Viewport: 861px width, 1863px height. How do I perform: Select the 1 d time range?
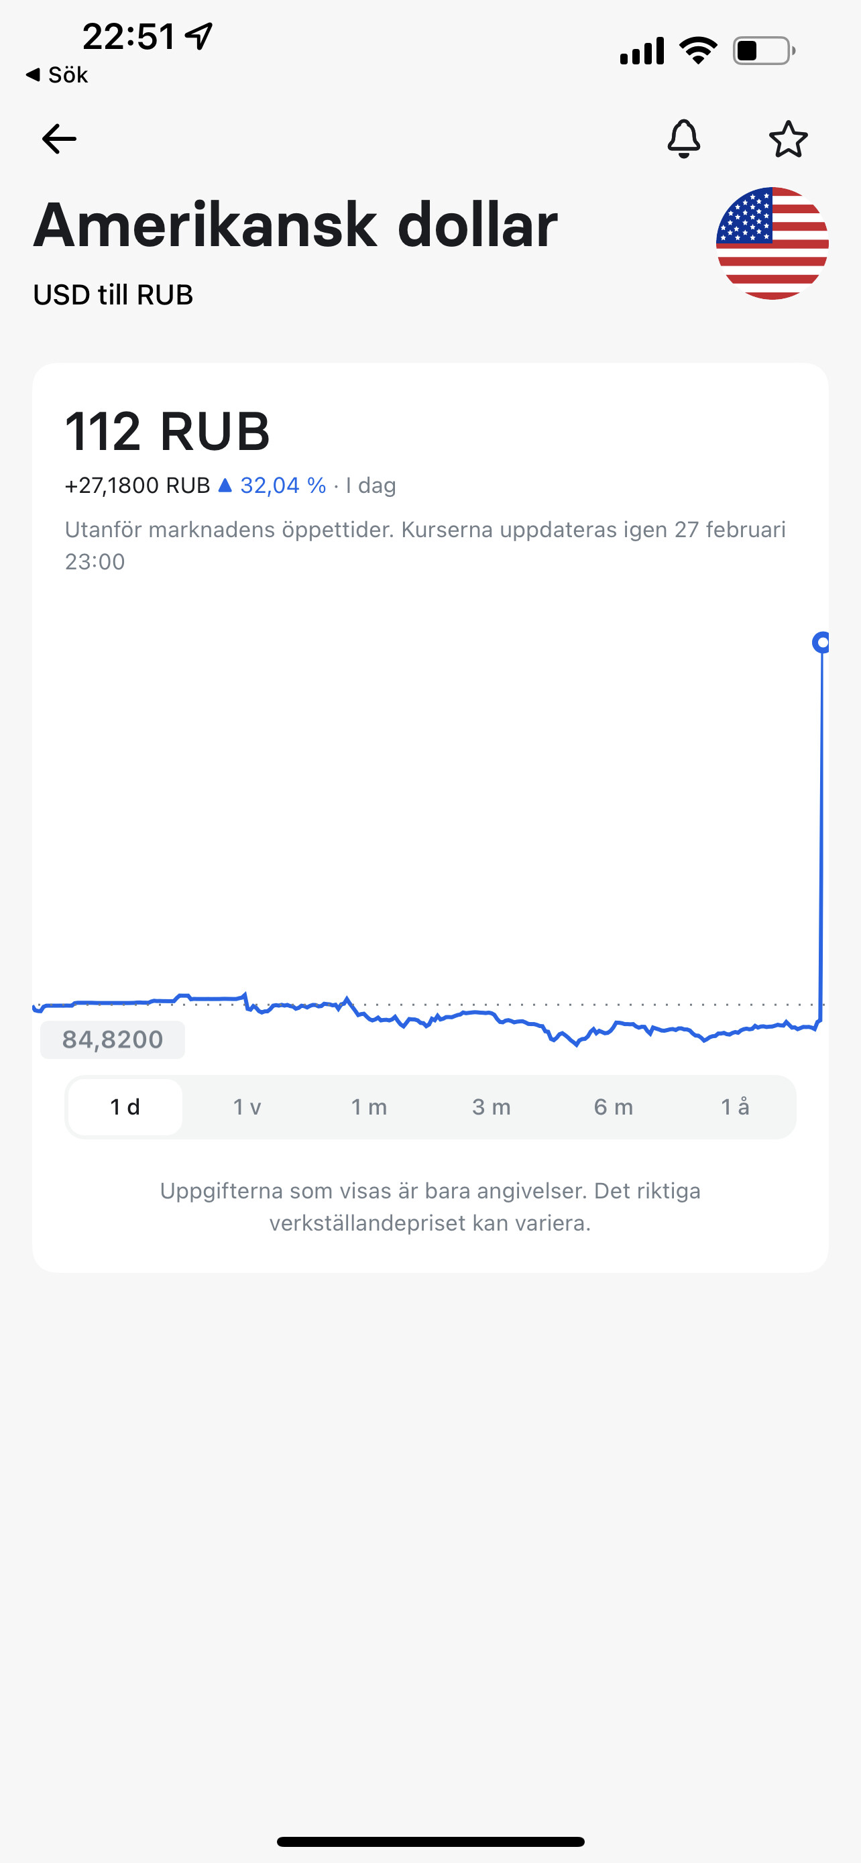[x=125, y=1107]
